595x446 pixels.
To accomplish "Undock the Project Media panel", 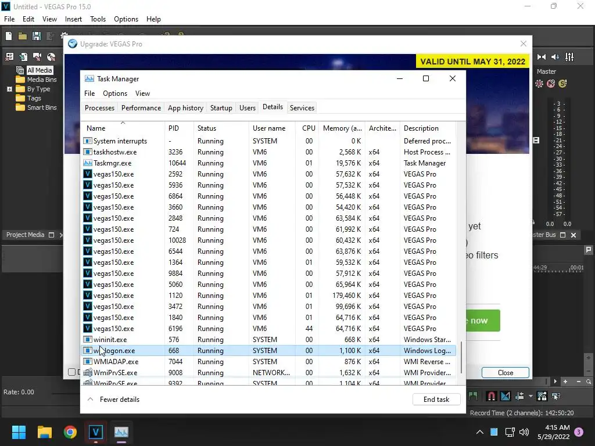I will tap(51, 235).
